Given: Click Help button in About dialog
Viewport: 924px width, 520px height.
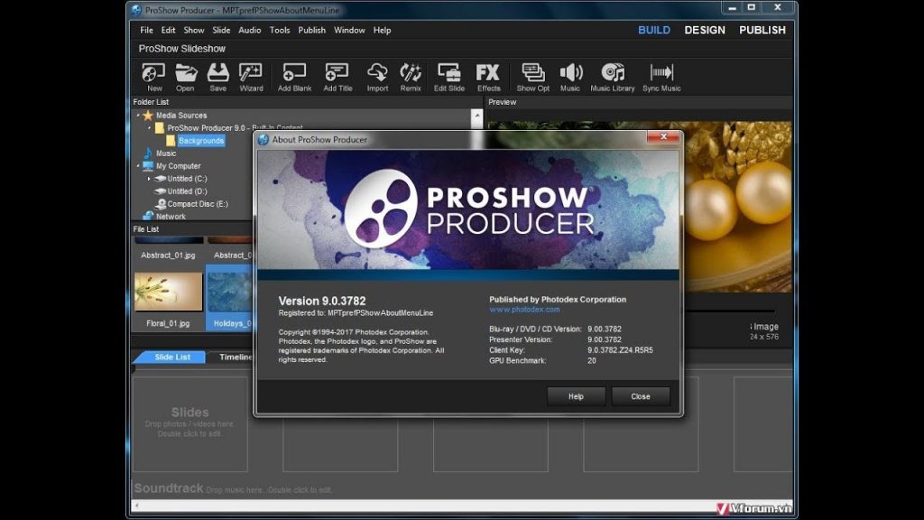Looking at the screenshot, I should tap(576, 396).
